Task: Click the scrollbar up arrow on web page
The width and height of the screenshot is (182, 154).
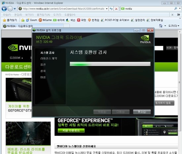Action: pyautogui.click(x=180, y=31)
